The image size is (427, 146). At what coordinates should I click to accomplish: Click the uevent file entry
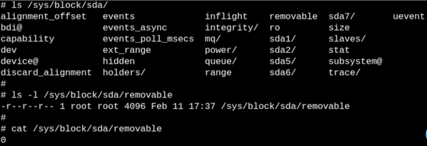pos(409,16)
